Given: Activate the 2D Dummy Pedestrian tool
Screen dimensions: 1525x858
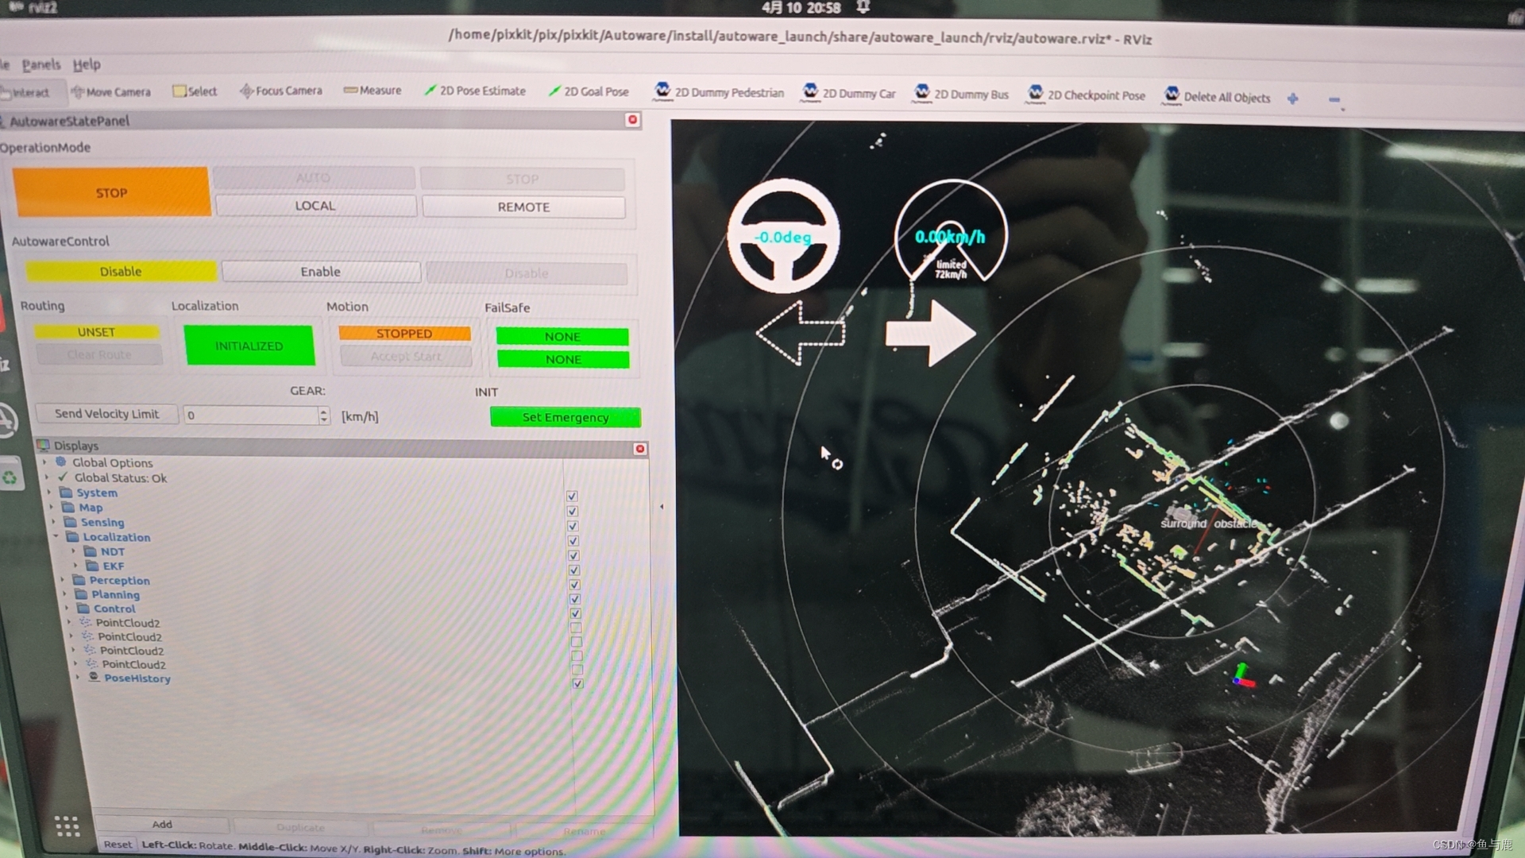Looking at the screenshot, I should point(719,92).
